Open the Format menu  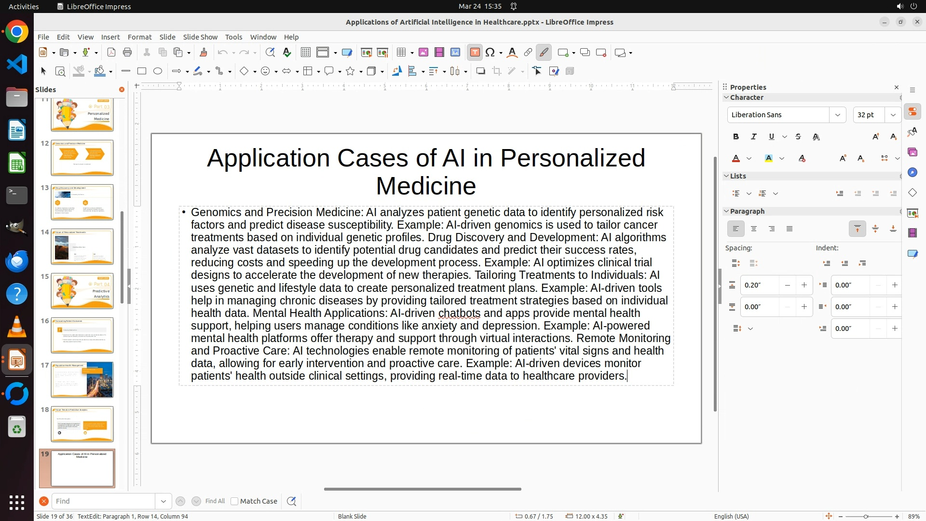click(139, 37)
